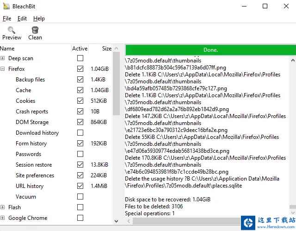Click the Clean trash can icon
296x231 pixels.
[x=35, y=30]
